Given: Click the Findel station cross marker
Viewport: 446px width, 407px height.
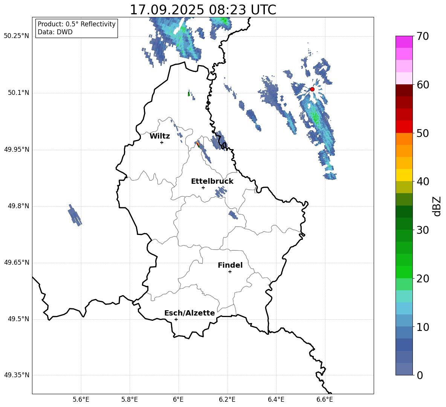Looking at the screenshot, I should [230, 272].
